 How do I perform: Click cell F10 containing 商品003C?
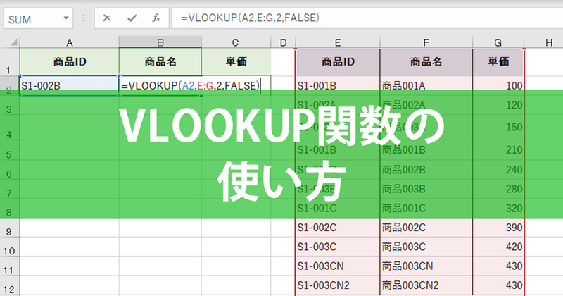(426, 247)
